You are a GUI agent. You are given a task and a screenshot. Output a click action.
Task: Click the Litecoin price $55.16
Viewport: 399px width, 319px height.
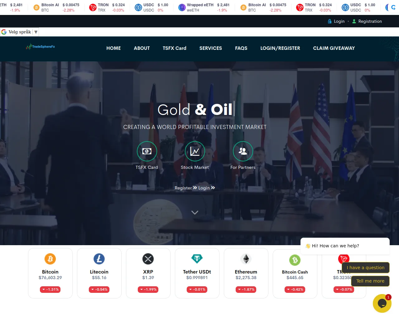pyautogui.click(x=99, y=278)
